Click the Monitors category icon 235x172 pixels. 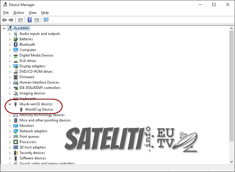pyautogui.click(x=16, y=126)
